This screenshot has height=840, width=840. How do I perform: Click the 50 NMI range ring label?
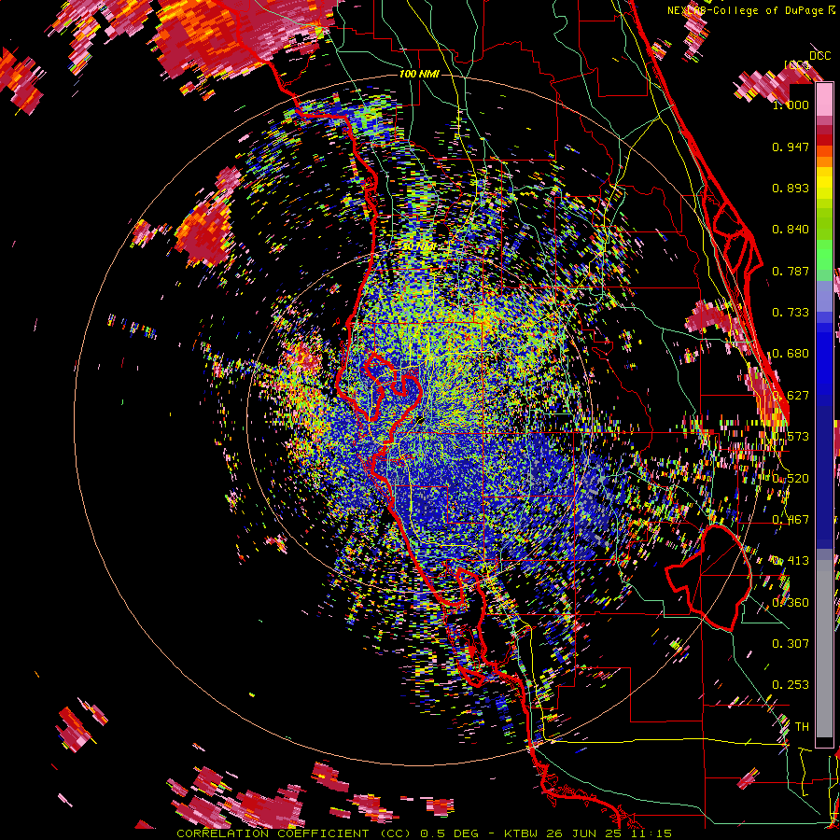point(419,246)
